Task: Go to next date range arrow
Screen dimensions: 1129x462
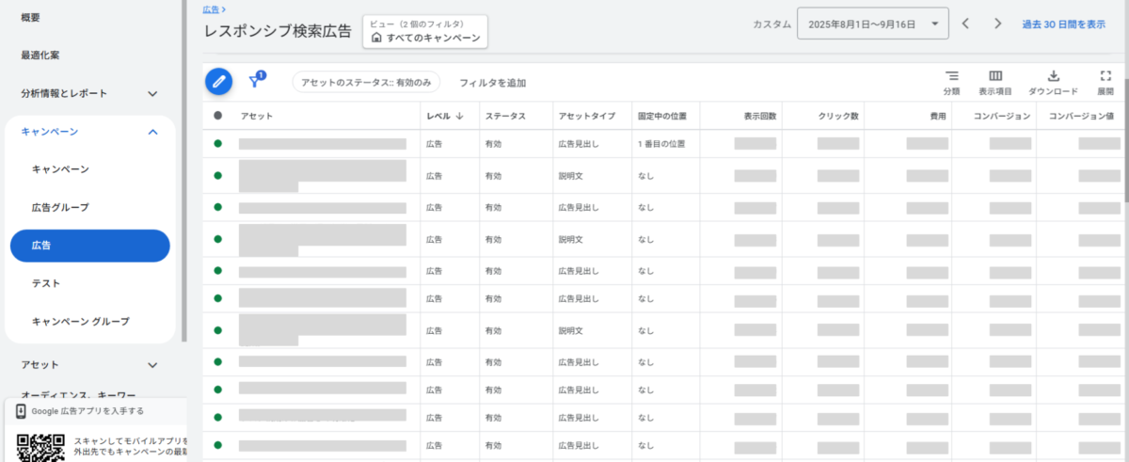Action: click(998, 24)
